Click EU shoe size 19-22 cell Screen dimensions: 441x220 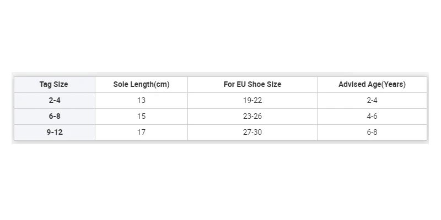click(x=252, y=100)
